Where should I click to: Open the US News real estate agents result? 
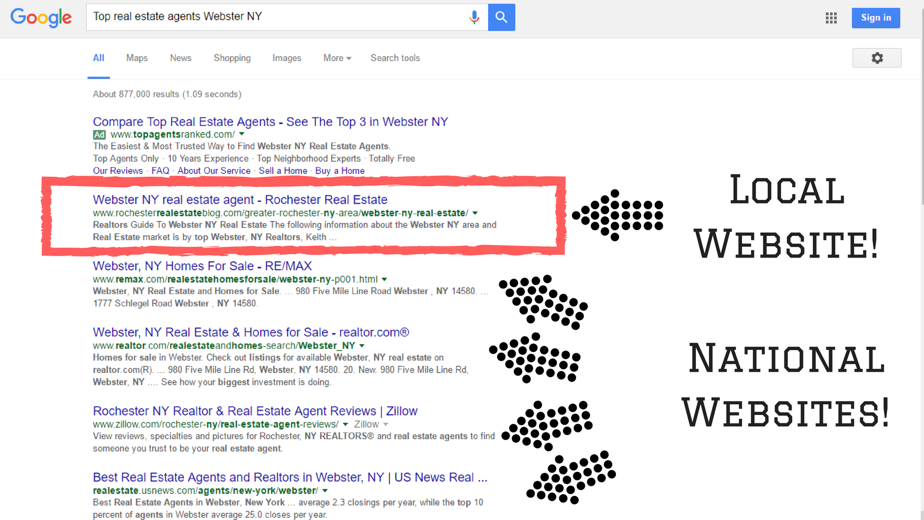pyautogui.click(x=290, y=478)
